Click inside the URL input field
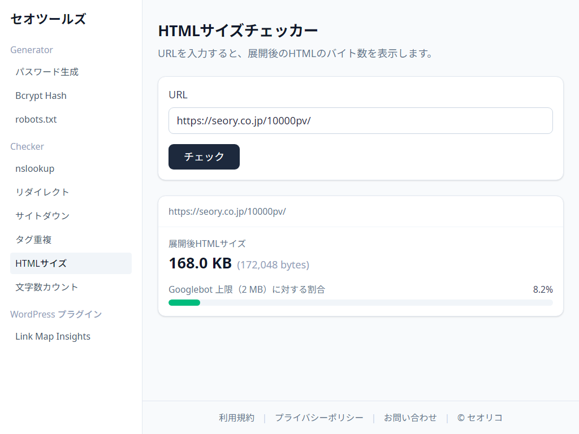 tap(360, 120)
